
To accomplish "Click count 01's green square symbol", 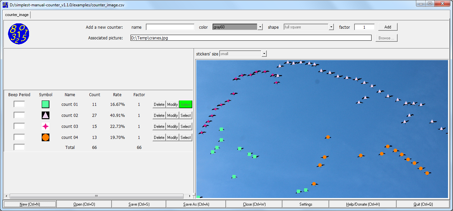I will click(45, 104).
